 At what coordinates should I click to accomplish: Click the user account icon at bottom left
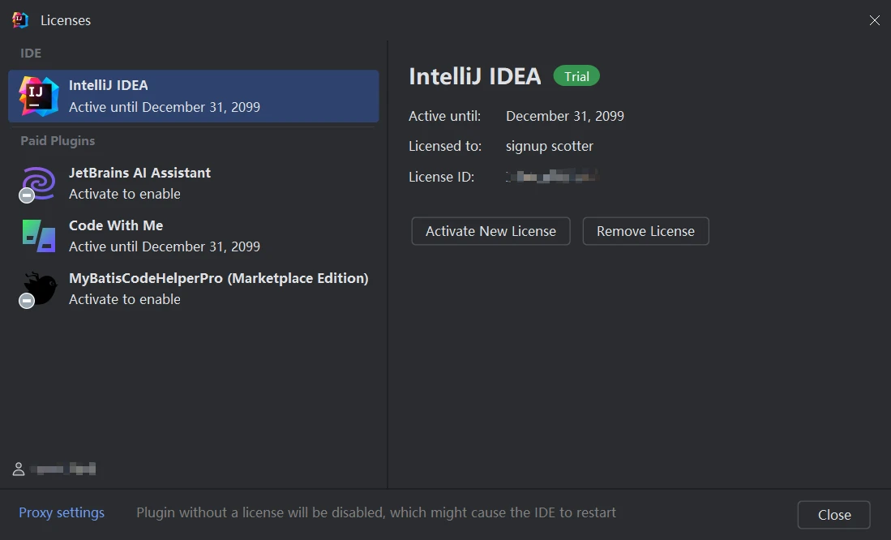click(19, 469)
